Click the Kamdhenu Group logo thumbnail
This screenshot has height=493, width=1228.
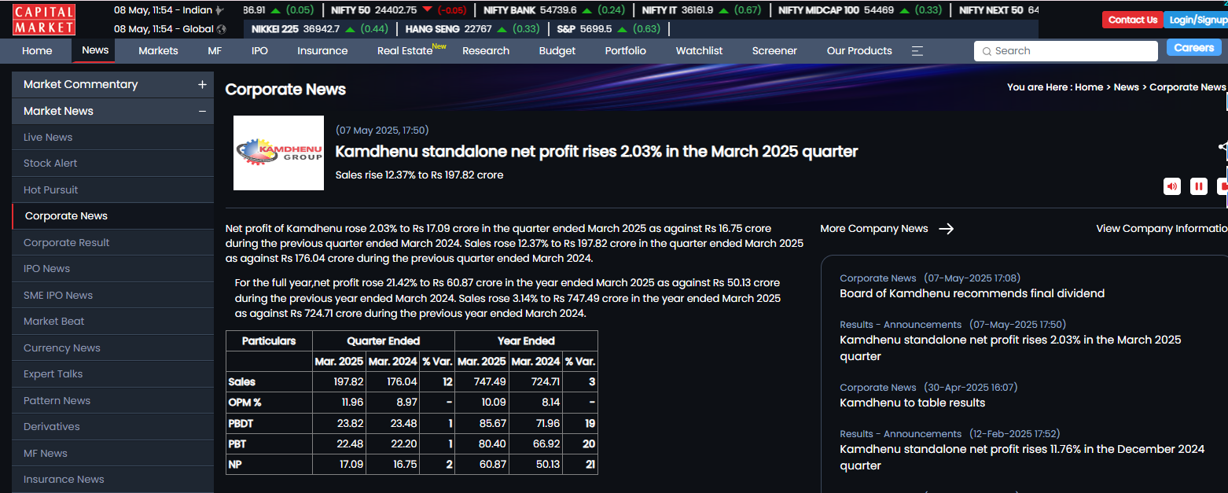pos(278,153)
